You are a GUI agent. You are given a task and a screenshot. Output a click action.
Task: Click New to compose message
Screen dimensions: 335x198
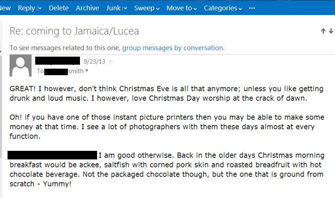[x=5, y=8]
